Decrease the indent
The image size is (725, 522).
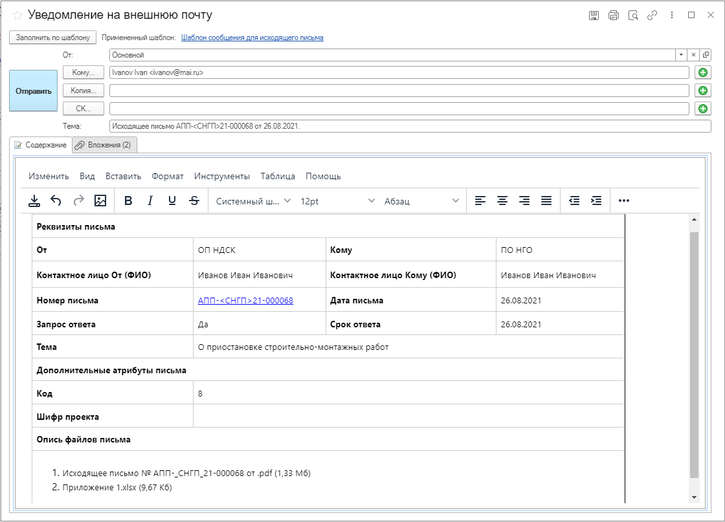574,201
